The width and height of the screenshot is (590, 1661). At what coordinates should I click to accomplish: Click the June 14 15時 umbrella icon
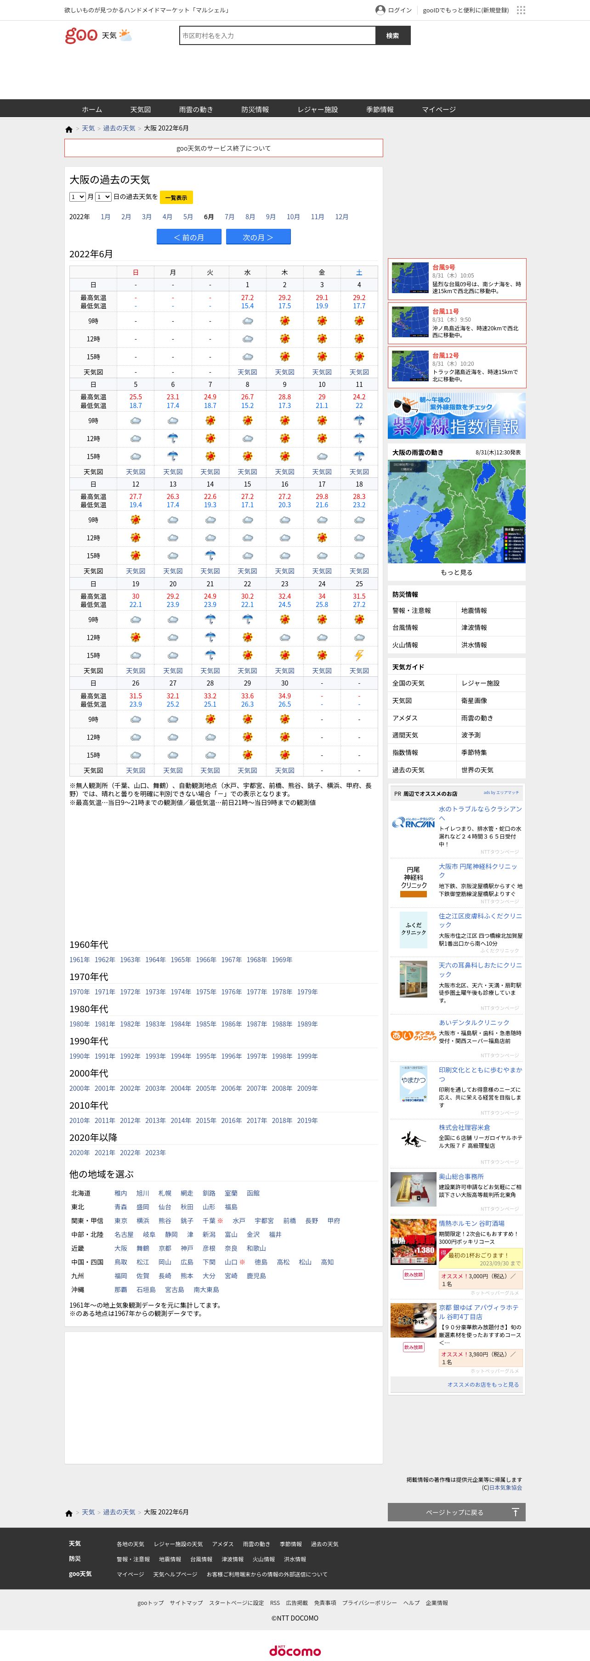[210, 556]
